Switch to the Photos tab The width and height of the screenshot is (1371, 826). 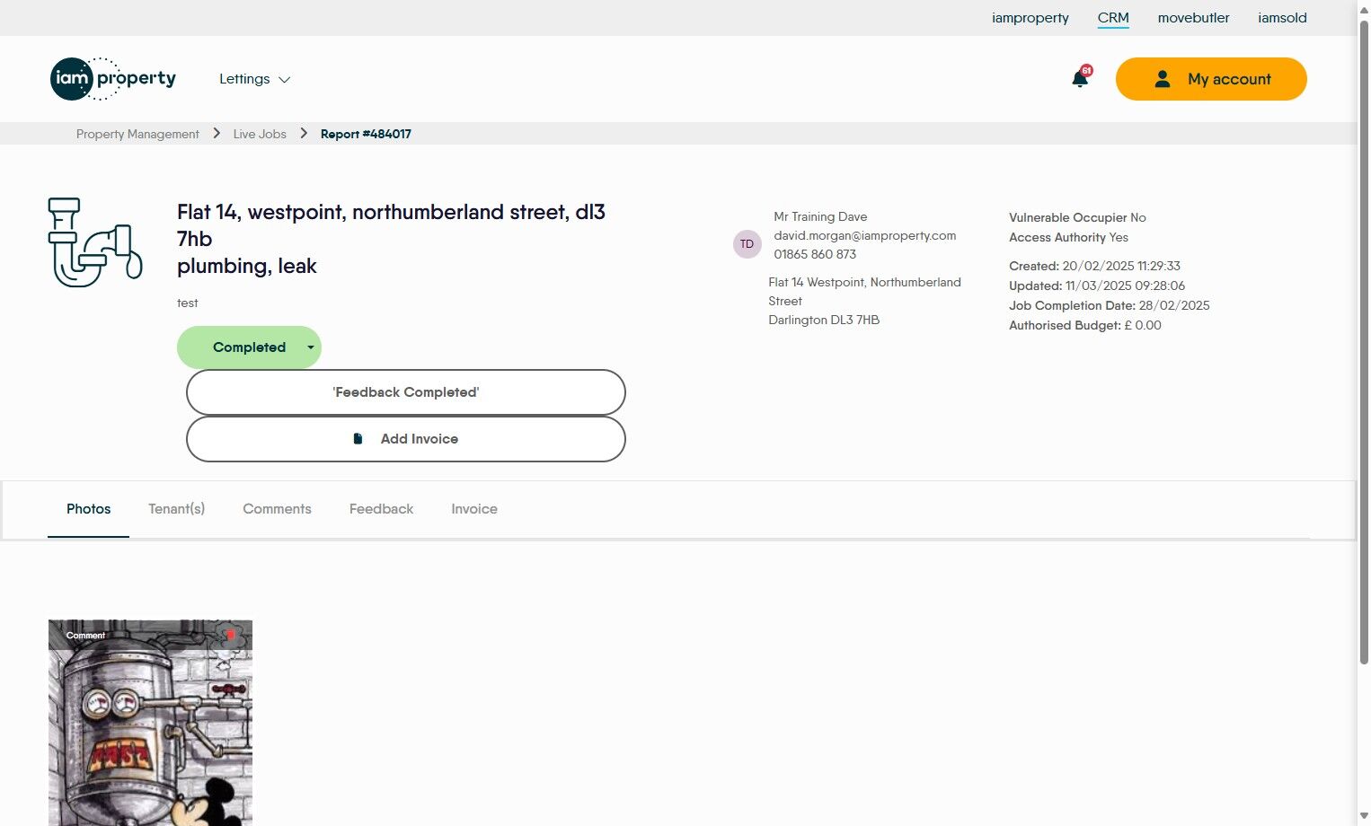pos(89,509)
